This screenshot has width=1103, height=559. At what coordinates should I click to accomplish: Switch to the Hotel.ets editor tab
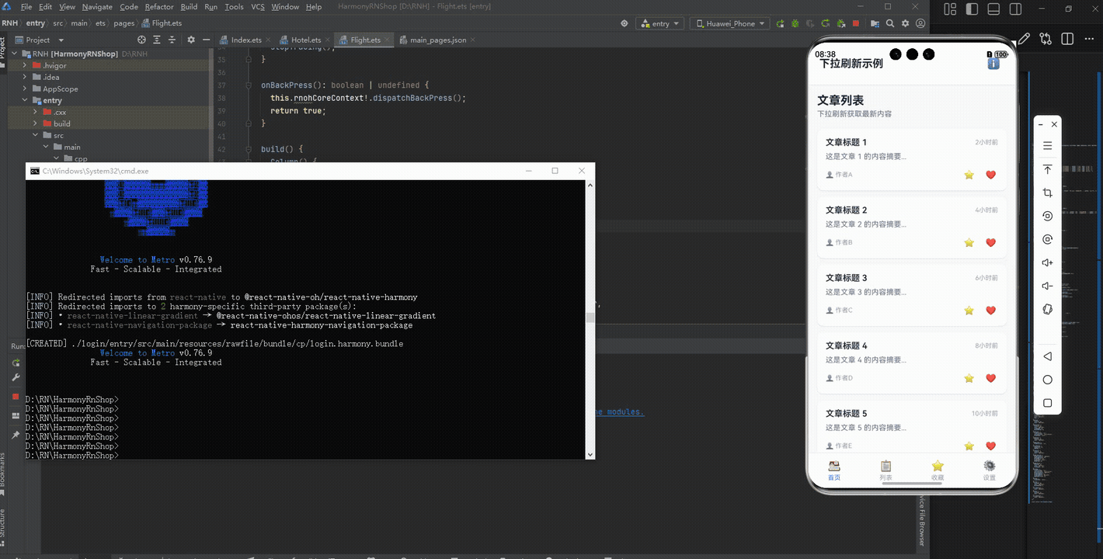click(x=306, y=40)
